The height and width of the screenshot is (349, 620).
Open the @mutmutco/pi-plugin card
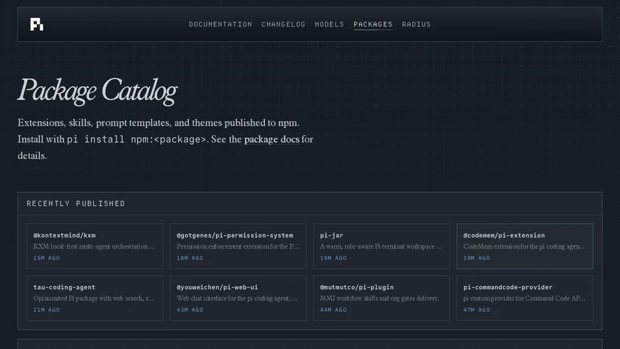click(382, 298)
